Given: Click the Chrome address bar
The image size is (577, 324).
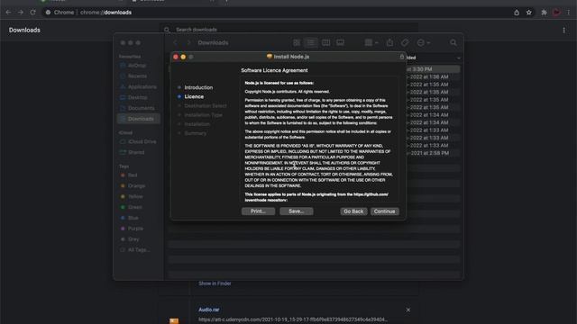Looking at the screenshot, I should 276,12.
